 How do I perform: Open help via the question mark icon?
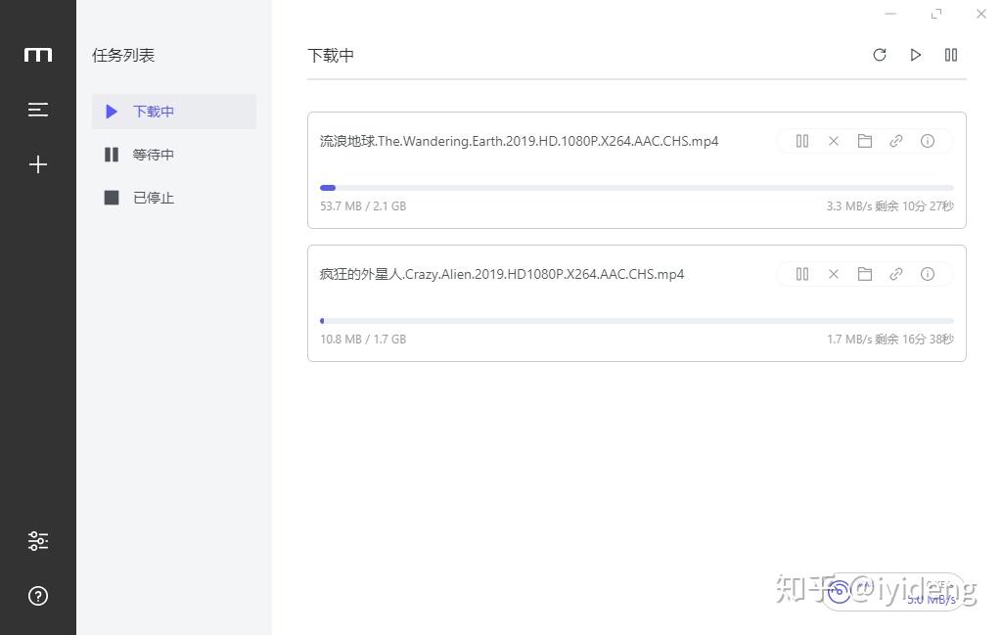click(37, 595)
